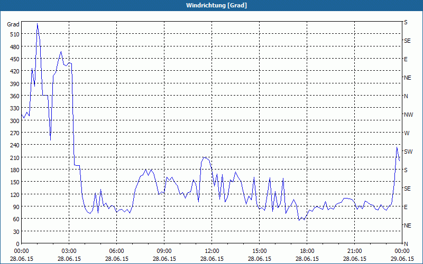423x264 pixels.
Task: Select the 06:00 time axis label
Action: (x=116, y=251)
